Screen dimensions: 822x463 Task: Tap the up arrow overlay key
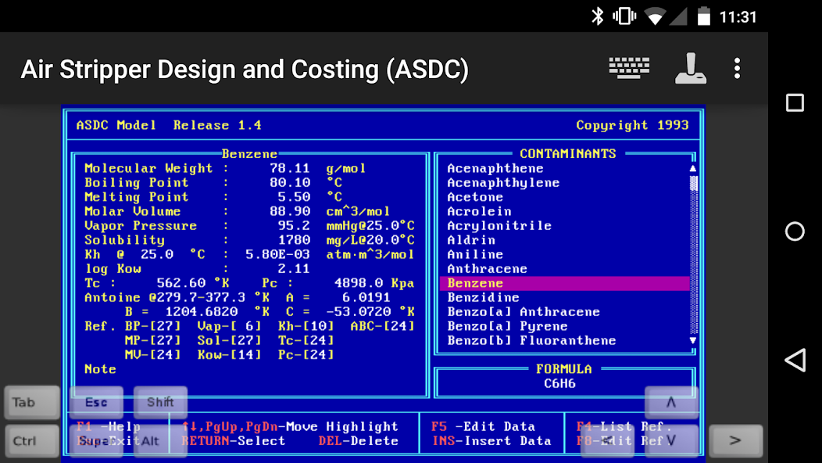pyautogui.click(x=671, y=402)
